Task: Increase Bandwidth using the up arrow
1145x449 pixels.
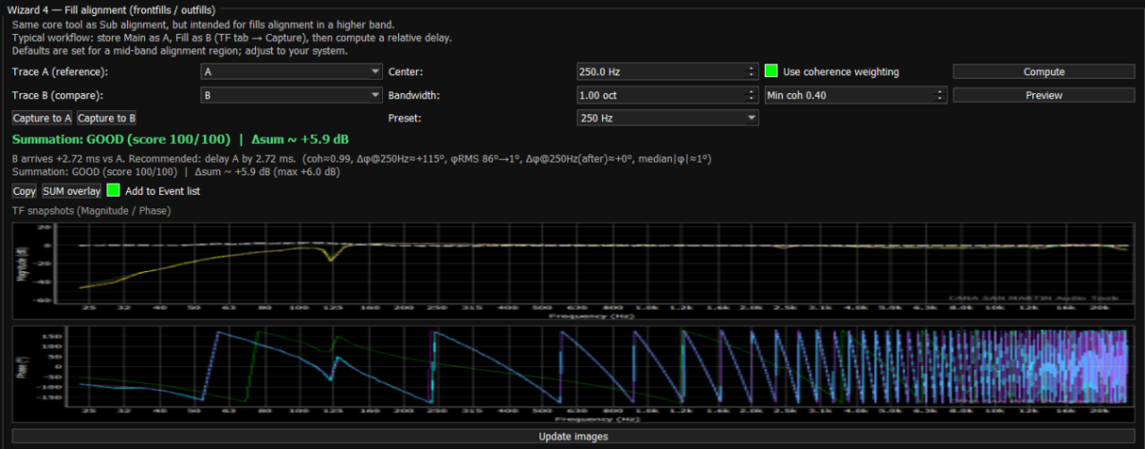Action: click(751, 91)
